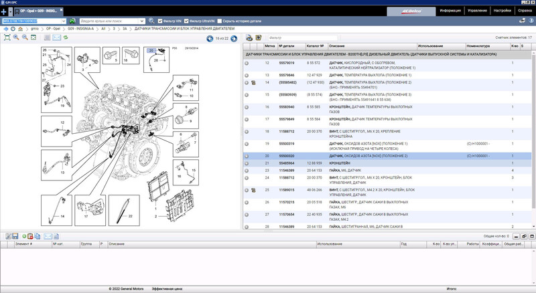Click callout 20 thumbnail in illustration
Screen dimensions: 536x293
[x=156, y=60]
